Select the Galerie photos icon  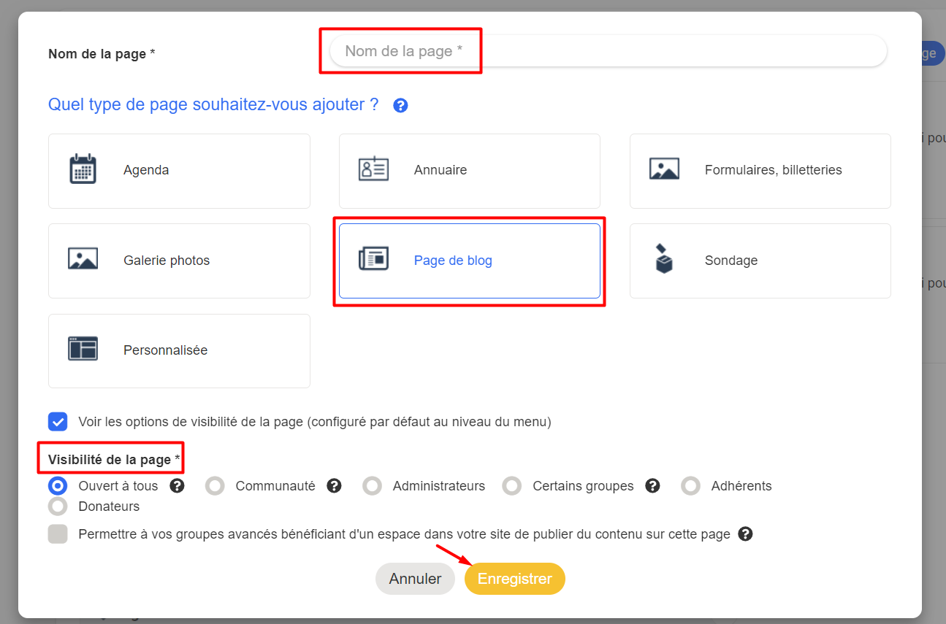(83, 259)
